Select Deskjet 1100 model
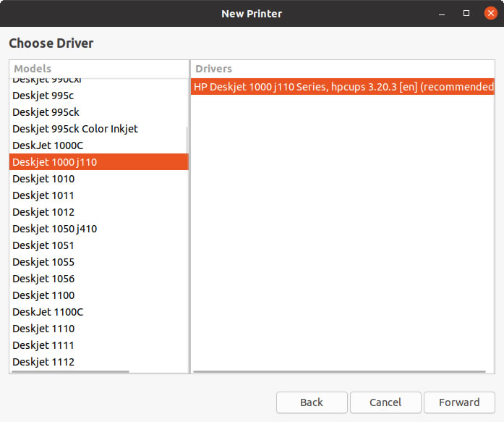 tap(98, 295)
